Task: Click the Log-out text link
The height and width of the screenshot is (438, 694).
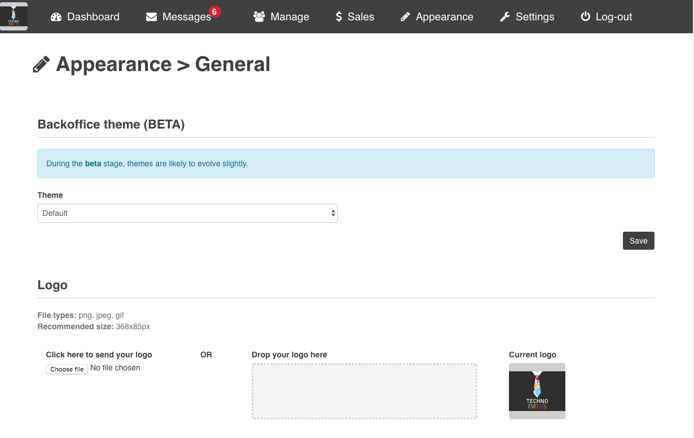Action: coord(614,17)
